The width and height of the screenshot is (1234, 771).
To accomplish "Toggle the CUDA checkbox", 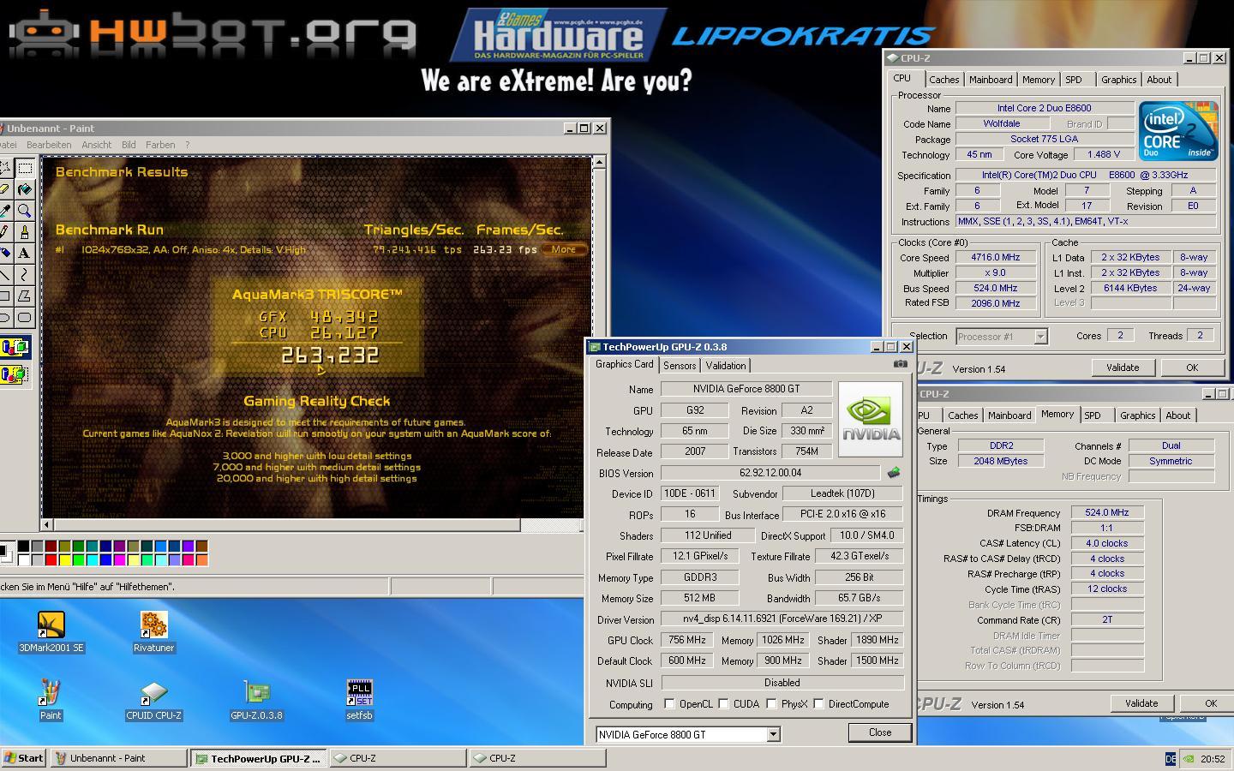I will [x=723, y=704].
